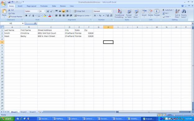Click the Format Painter icon
The width and height of the screenshot is (194, 121).
pyautogui.click(x=9, y=16)
